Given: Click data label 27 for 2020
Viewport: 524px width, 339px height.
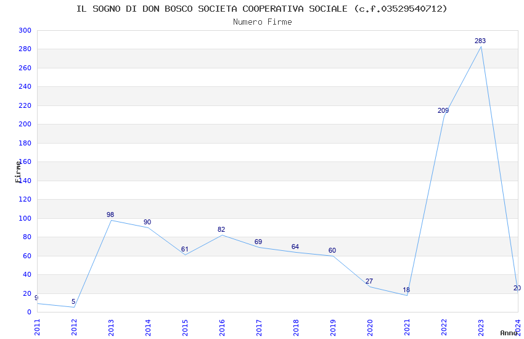Looking at the screenshot, I should point(369,281).
